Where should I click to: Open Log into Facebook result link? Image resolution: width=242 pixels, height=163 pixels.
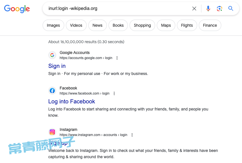point(72,101)
